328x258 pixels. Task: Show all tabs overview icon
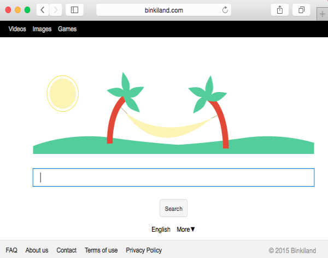click(x=301, y=10)
